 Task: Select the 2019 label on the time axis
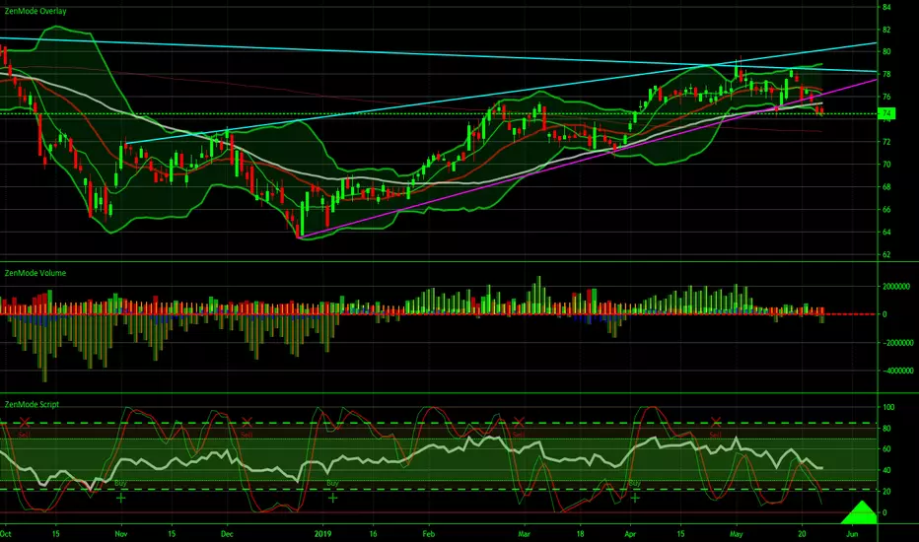coord(323,534)
